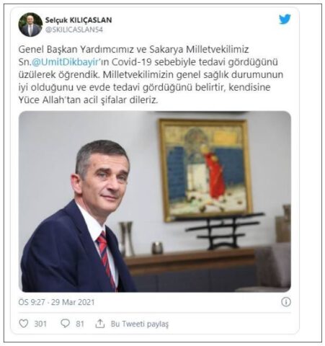Open the @SKILICASLAN54 handle
This screenshot has height=346, width=325.
(x=74, y=30)
